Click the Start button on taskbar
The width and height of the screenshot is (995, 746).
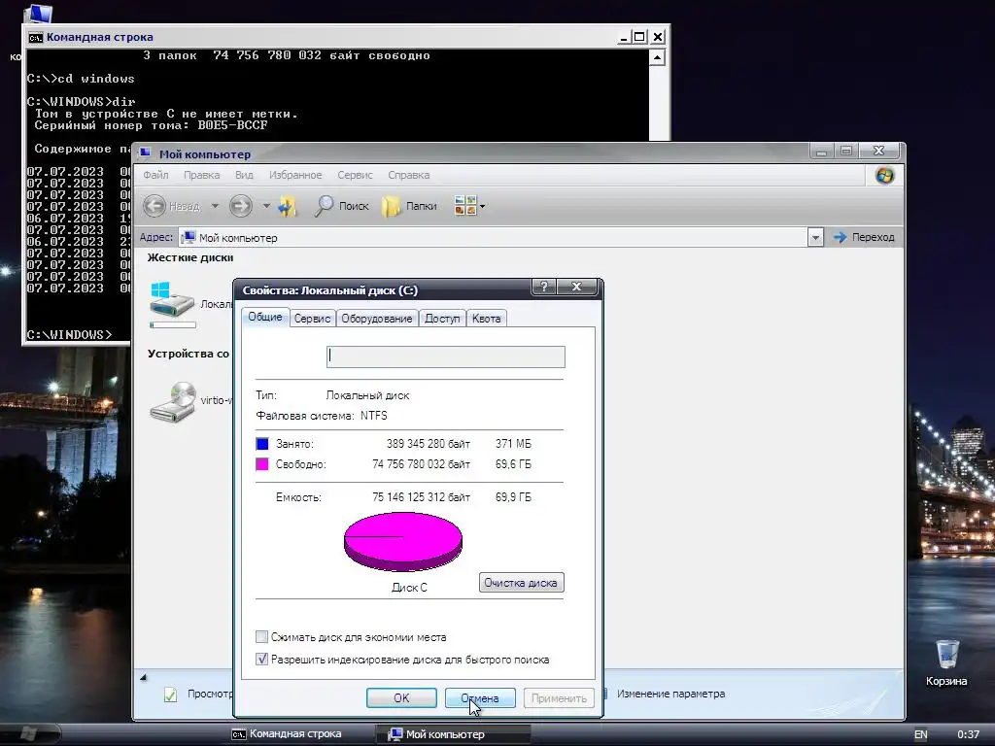28,734
